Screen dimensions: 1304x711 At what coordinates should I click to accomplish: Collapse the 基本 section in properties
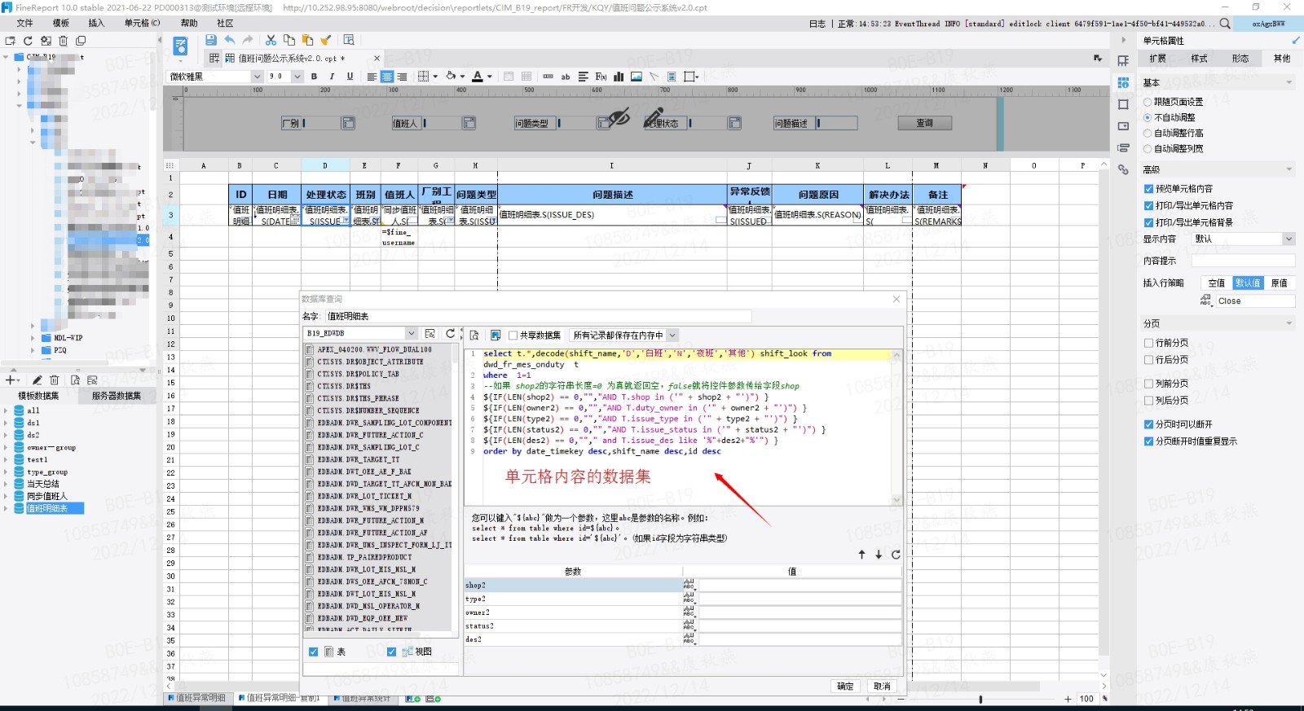click(1289, 82)
